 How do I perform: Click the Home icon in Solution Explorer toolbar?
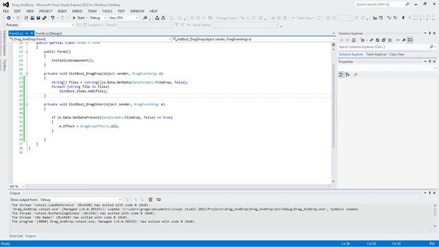pyautogui.click(x=354, y=40)
